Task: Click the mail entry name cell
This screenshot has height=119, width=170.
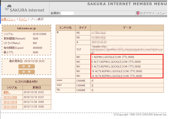Action: tap(66, 86)
